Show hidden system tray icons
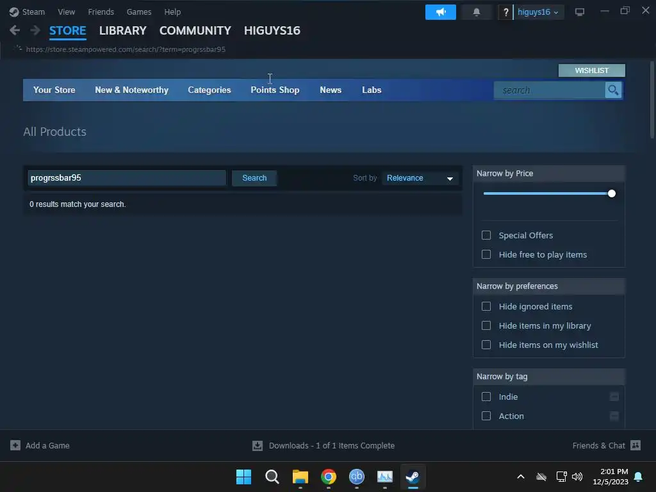656x492 pixels. point(521,477)
